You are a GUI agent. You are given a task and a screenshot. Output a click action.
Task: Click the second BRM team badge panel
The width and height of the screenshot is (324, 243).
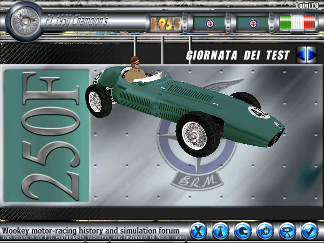tap(253, 24)
